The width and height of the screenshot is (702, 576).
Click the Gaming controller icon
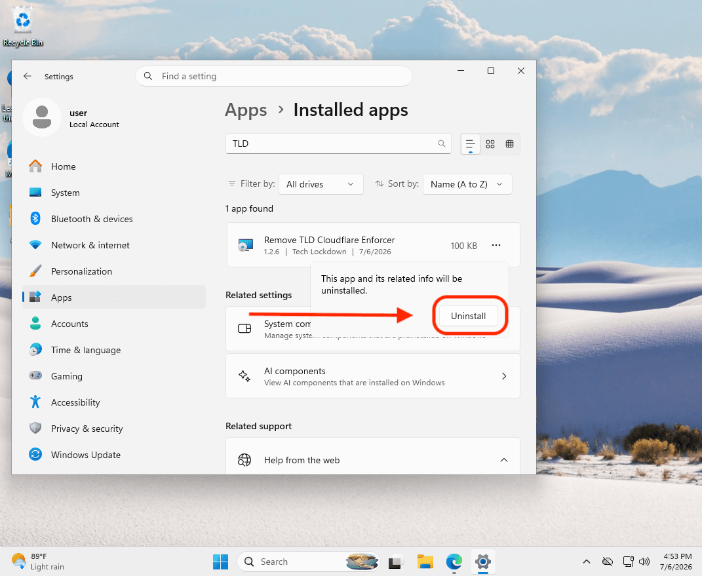pos(35,375)
